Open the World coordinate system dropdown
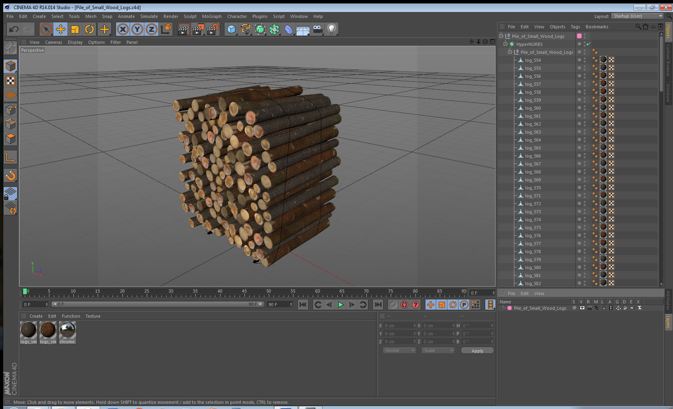Viewport: 673px width, 409px height. (x=399, y=350)
